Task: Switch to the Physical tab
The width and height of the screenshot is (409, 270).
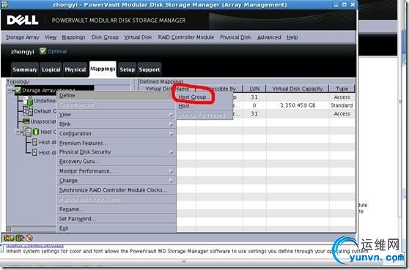Action: (75, 70)
